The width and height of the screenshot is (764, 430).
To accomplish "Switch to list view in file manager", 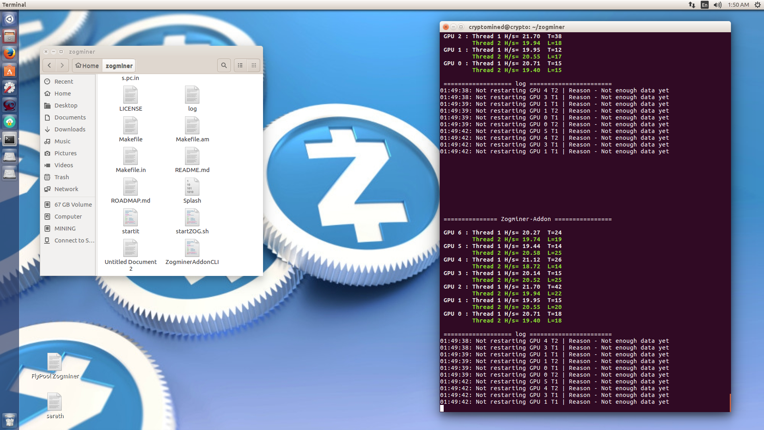I will tap(240, 65).
